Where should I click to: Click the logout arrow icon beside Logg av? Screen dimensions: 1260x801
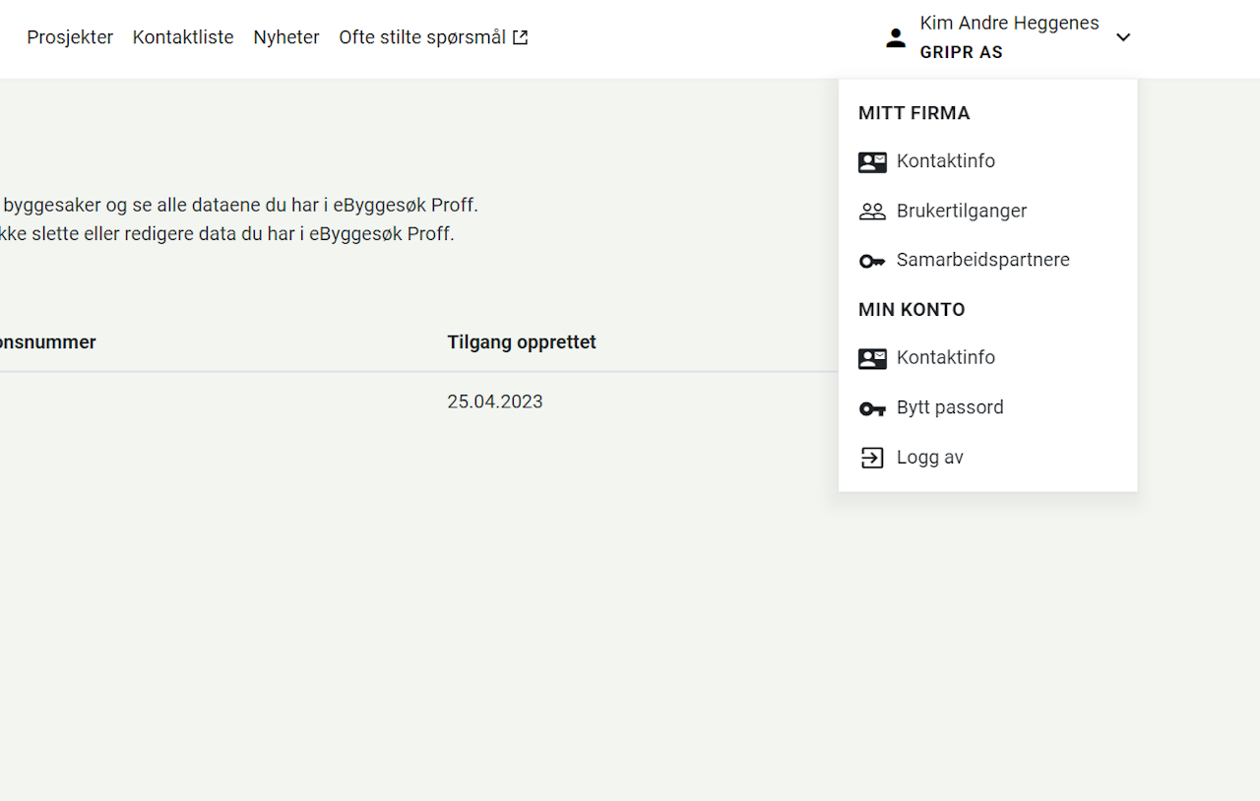[872, 458]
